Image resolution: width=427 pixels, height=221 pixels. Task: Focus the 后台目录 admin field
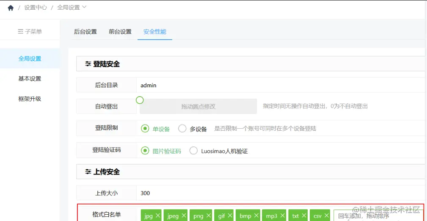pos(281,85)
